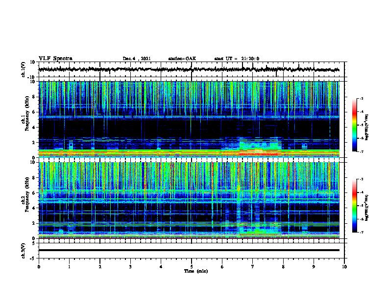Select the log(PSD) label beside ch.2 color bar
Viewport: 388px width, 299px height.
click(366, 208)
